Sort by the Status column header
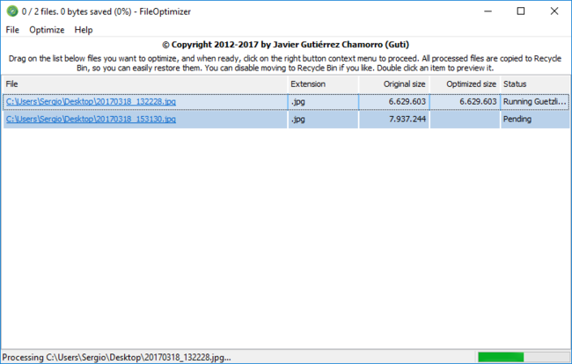This screenshot has height=364, width=572. pos(534,84)
